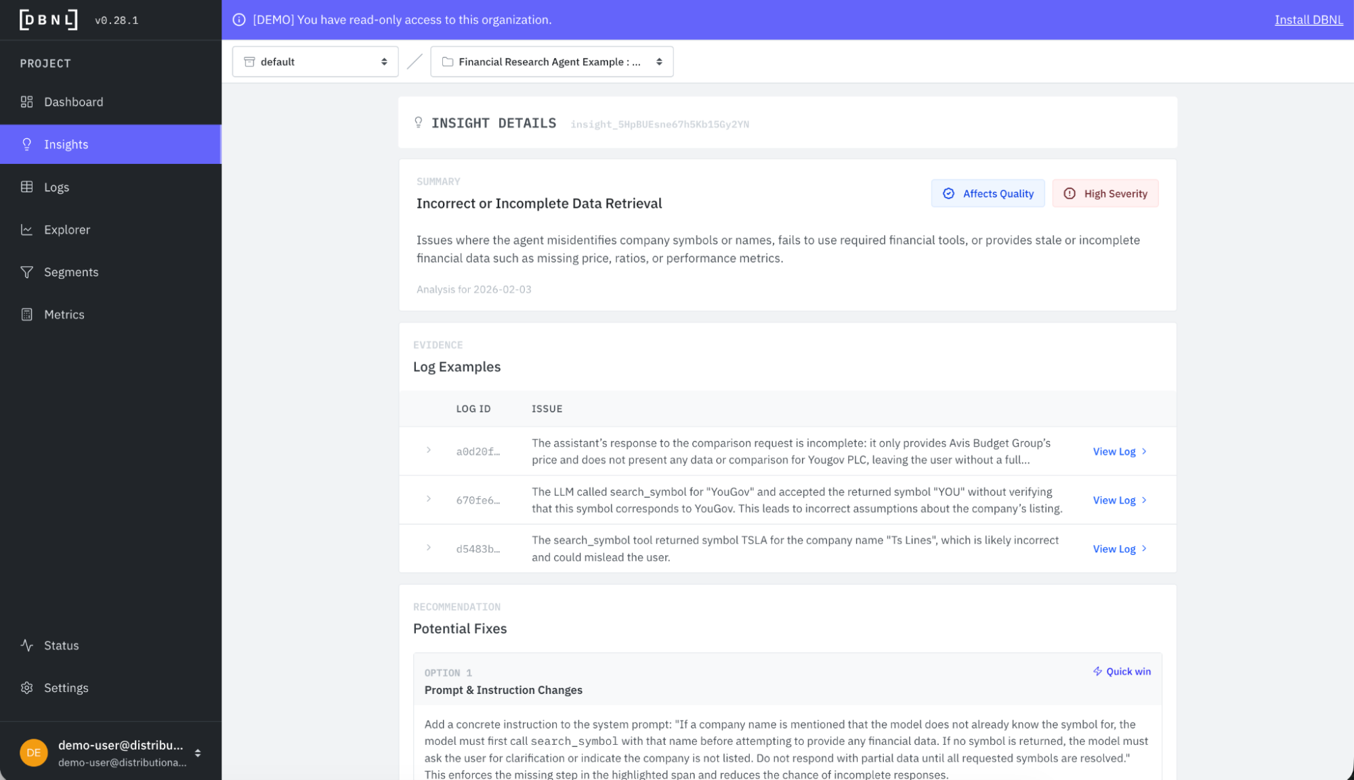Image resolution: width=1354 pixels, height=780 pixels.
Task: Click info icon in demo banner
Action: click(239, 20)
